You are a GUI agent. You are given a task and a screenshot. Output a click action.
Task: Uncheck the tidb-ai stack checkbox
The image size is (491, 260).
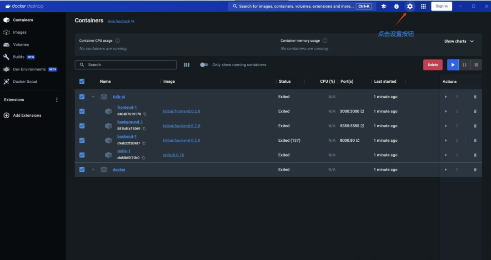pyautogui.click(x=82, y=97)
